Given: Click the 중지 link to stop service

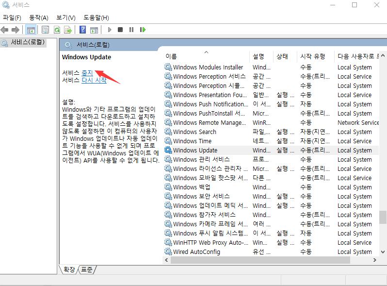Looking at the screenshot, I should 87,73.
